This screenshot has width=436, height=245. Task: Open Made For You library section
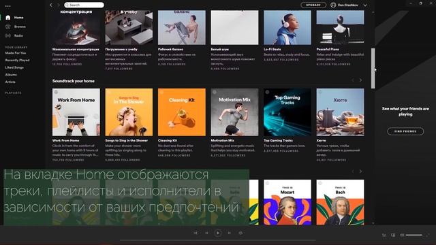point(16,53)
